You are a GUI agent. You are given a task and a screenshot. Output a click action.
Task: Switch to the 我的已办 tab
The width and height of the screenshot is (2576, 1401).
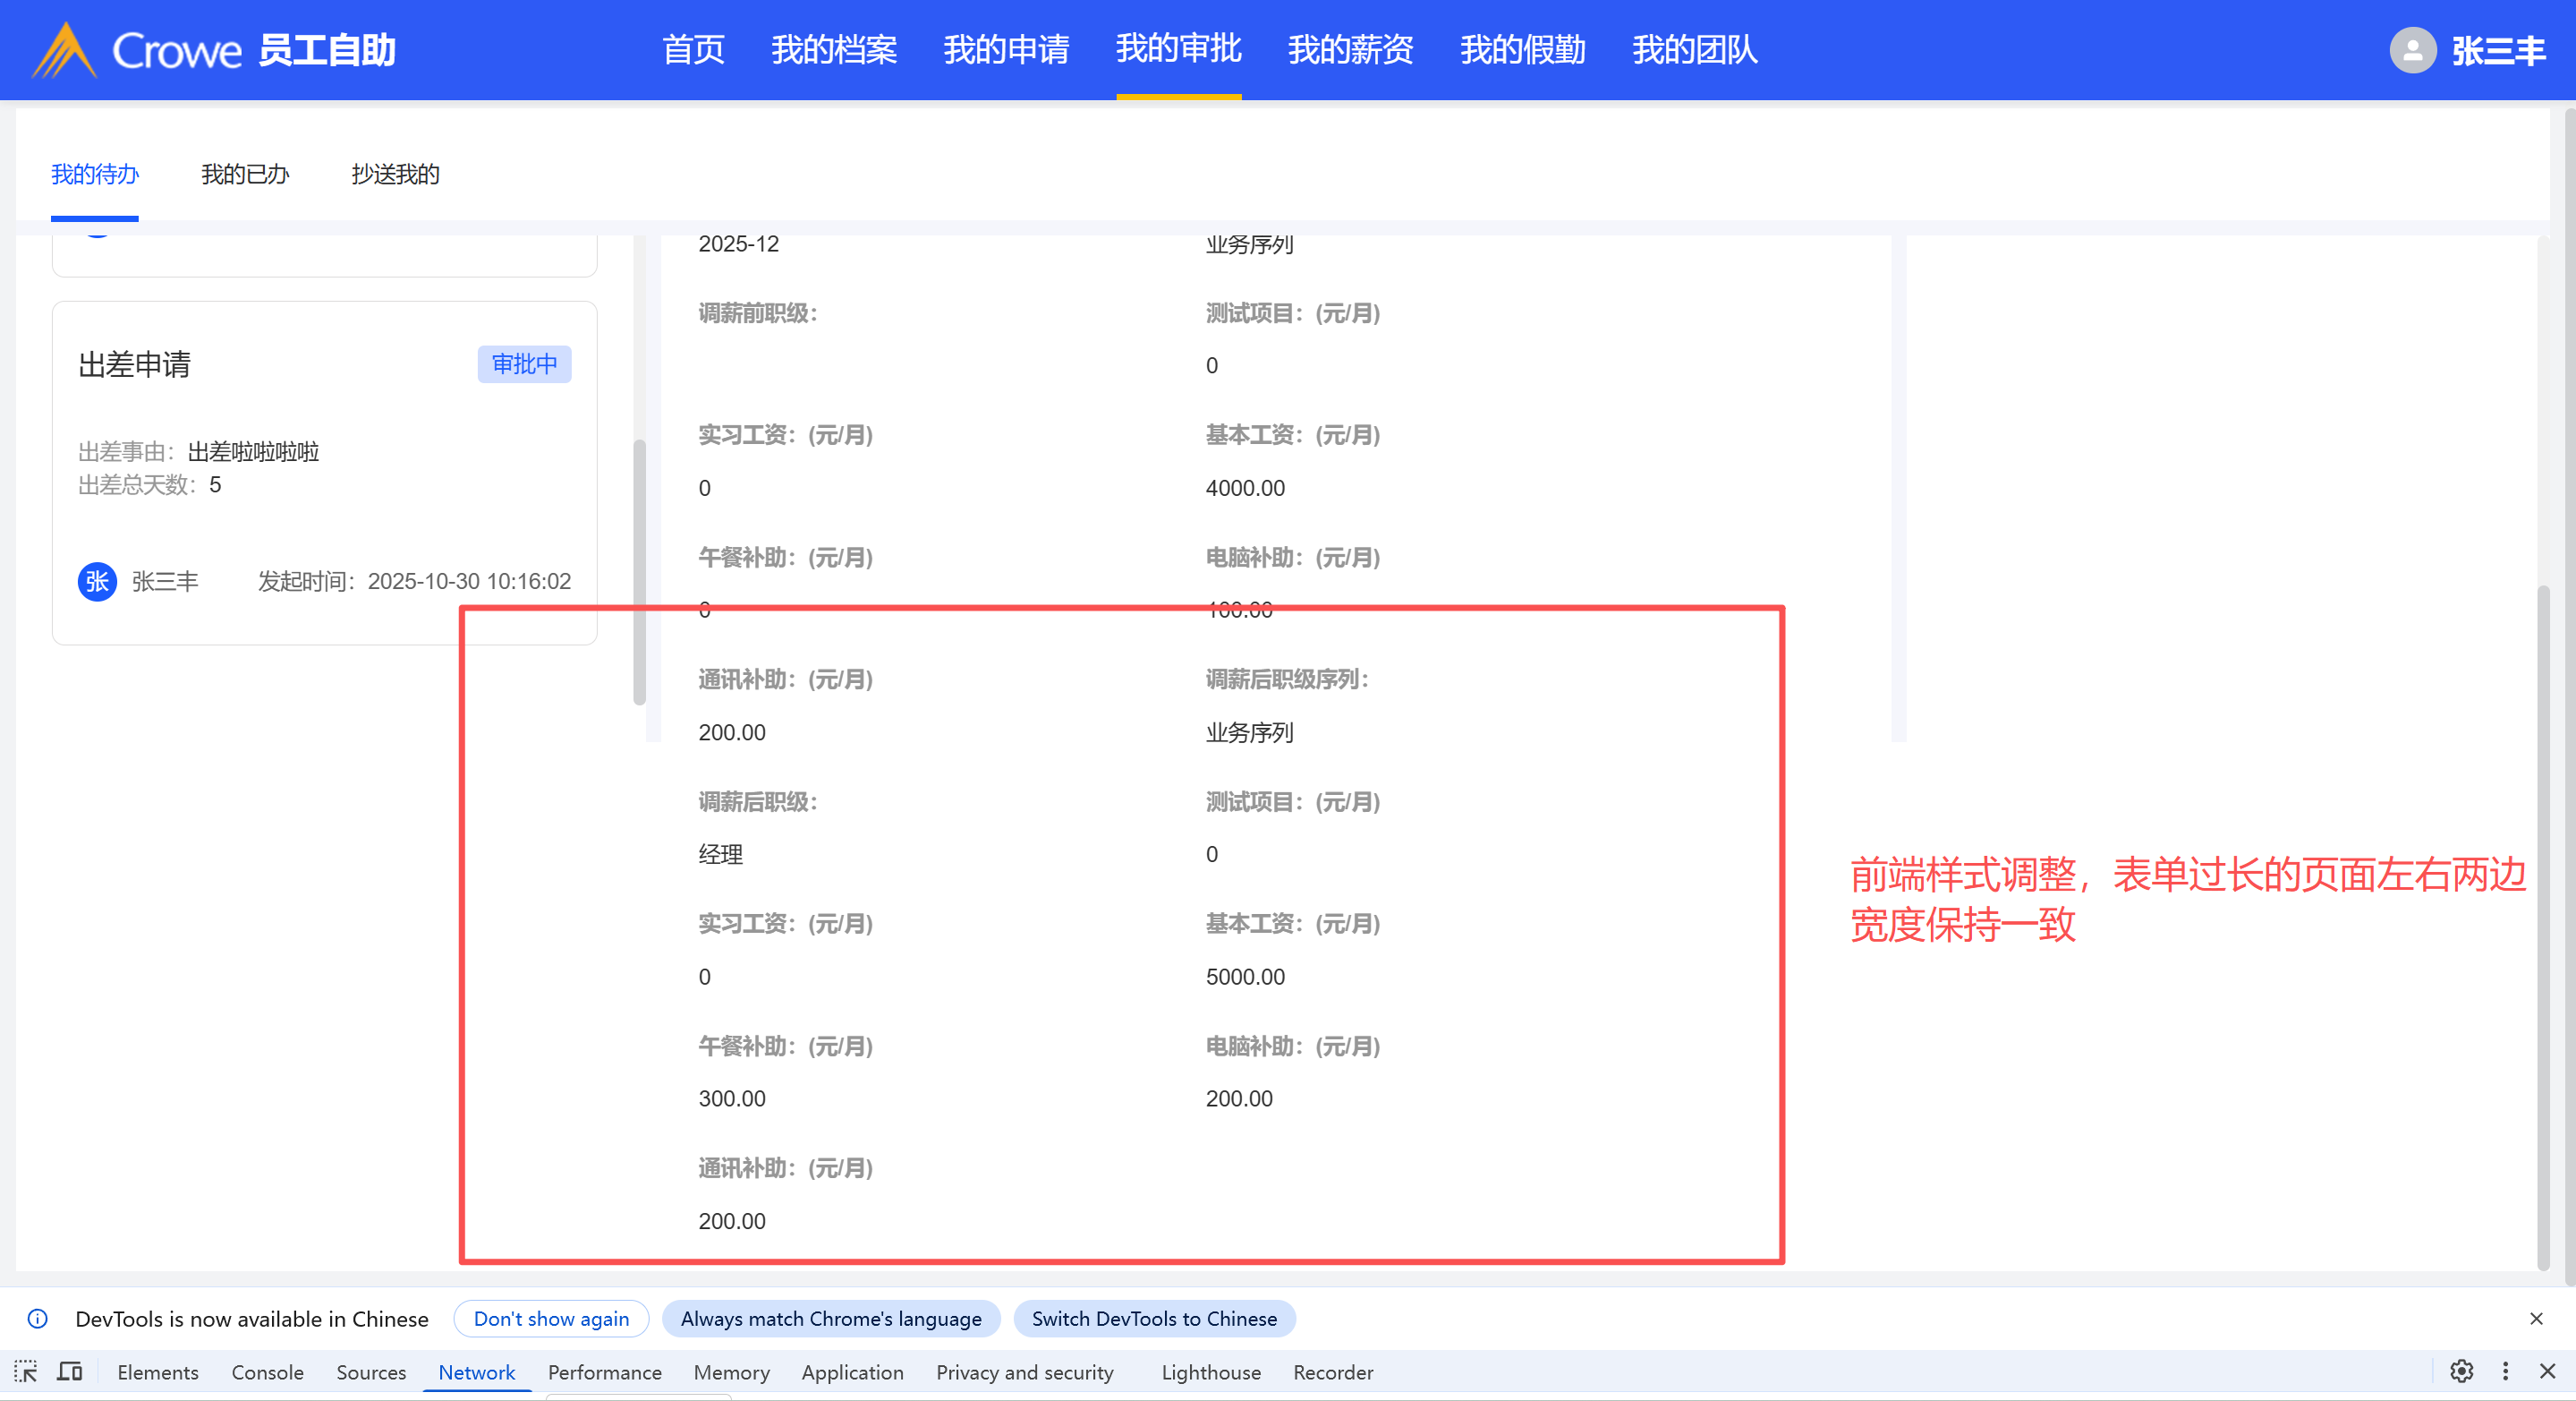tap(244, 175)
